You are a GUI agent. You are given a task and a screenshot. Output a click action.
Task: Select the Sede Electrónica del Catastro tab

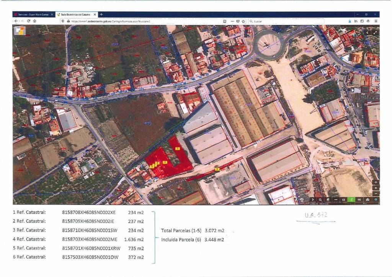tap(75, 15)
